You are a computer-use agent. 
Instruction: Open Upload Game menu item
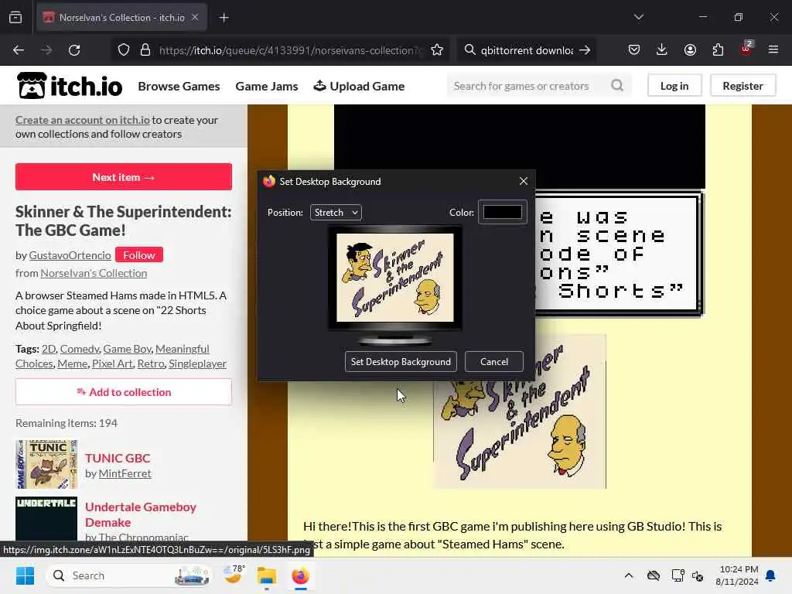pyautogui.click(x=359, y=87)
